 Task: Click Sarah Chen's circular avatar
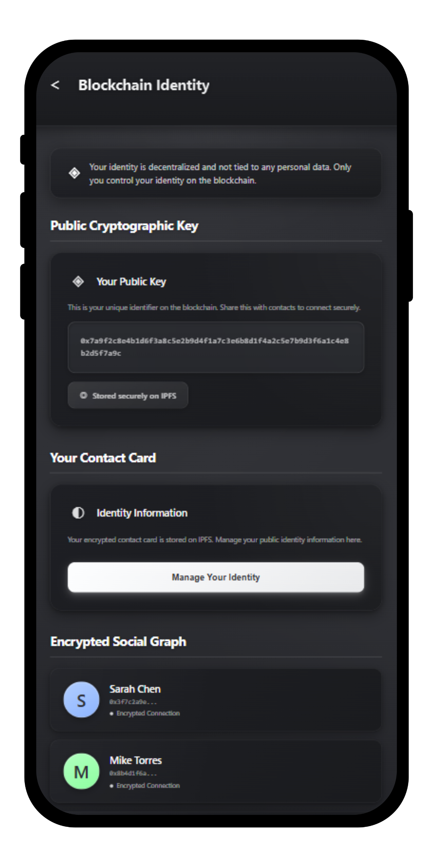81,699
